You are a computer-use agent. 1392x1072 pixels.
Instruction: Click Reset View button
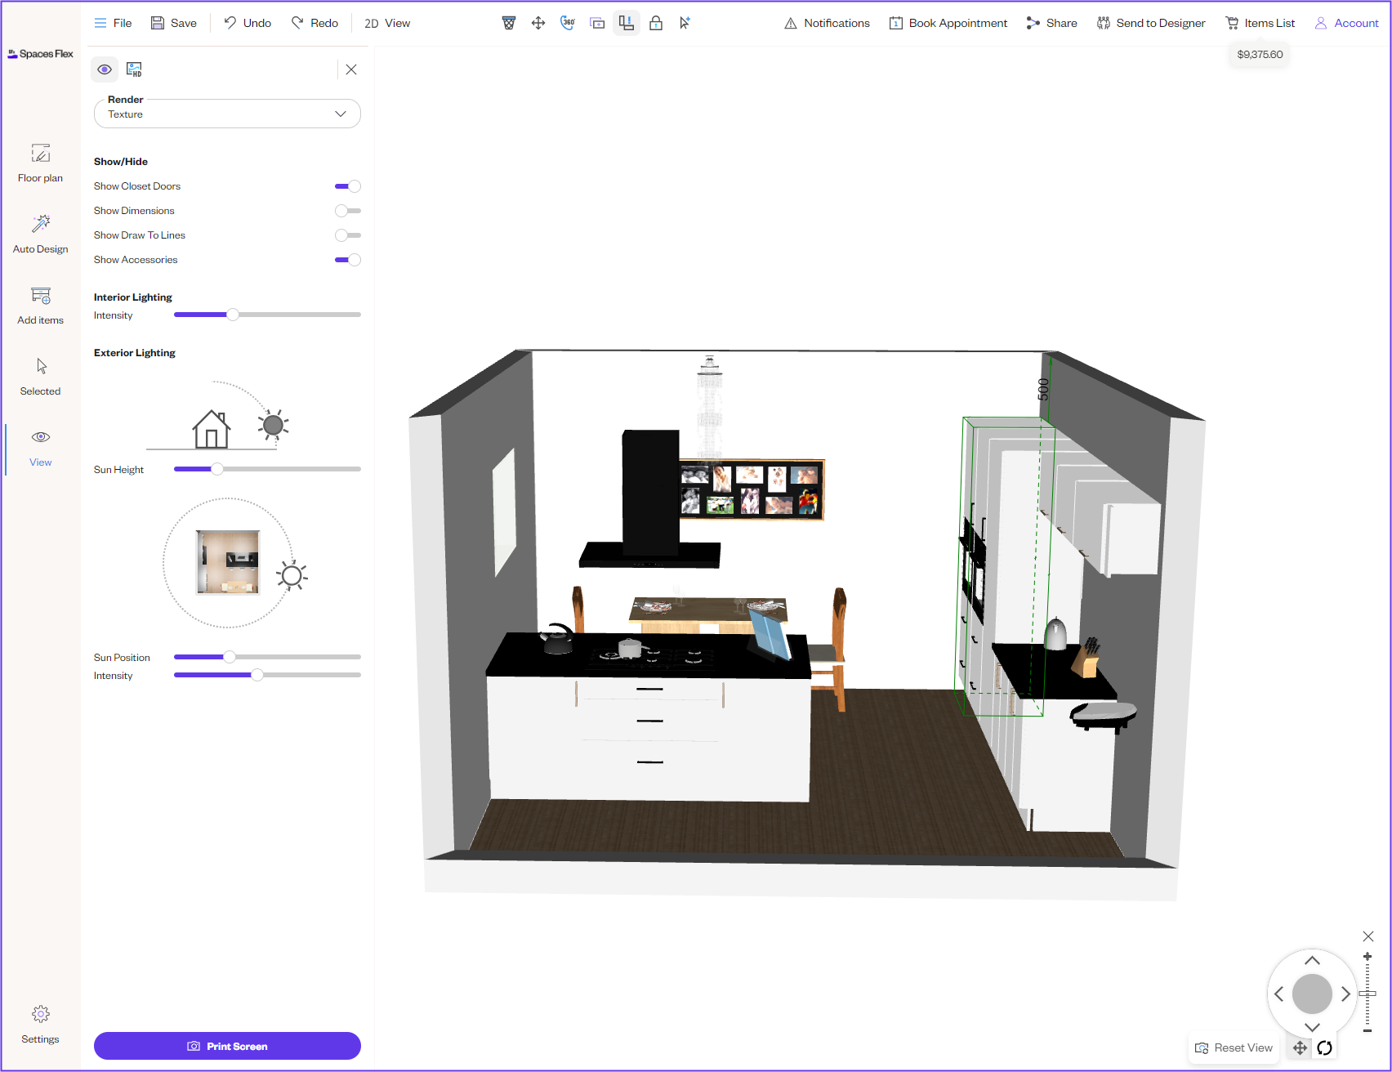pos(1234,1047)
